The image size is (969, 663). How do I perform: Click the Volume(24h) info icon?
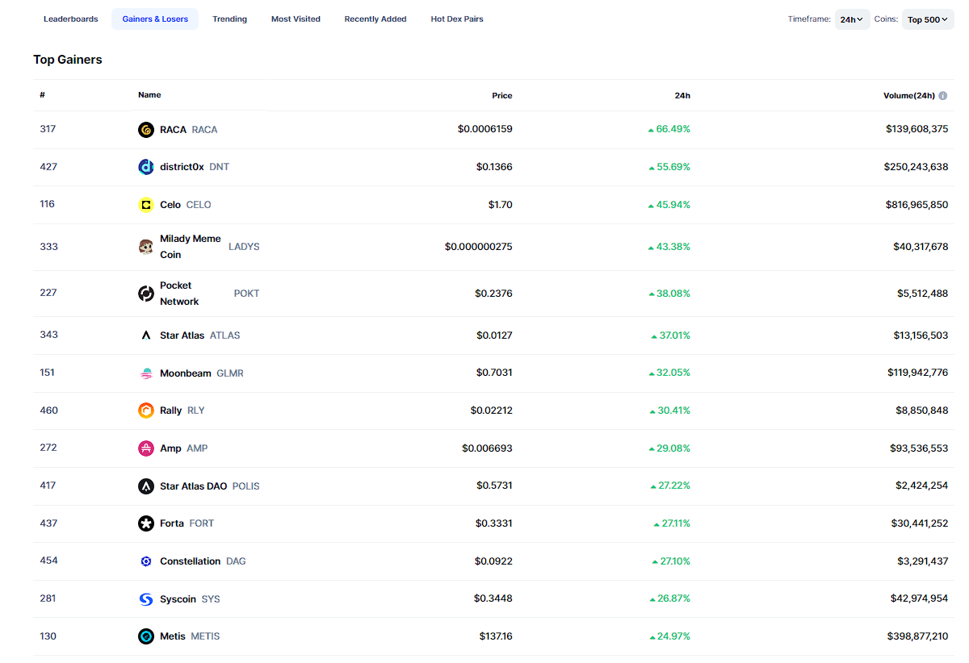tap(942, 96)
